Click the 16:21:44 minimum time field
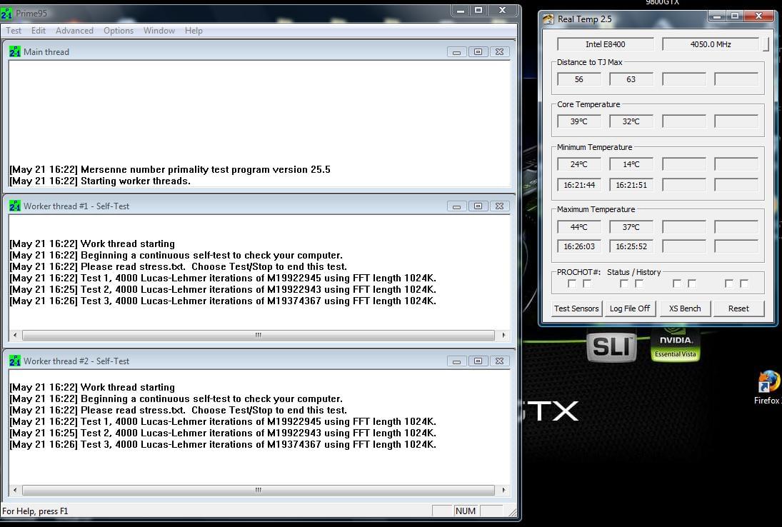This screenshot has width=782, height=527. point(579,185)
